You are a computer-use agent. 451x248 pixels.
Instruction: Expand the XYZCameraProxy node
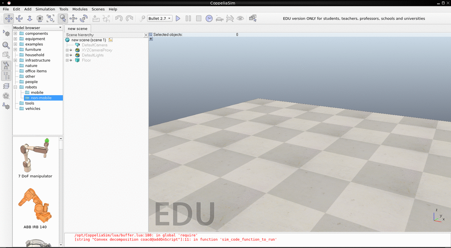[67, 50]
